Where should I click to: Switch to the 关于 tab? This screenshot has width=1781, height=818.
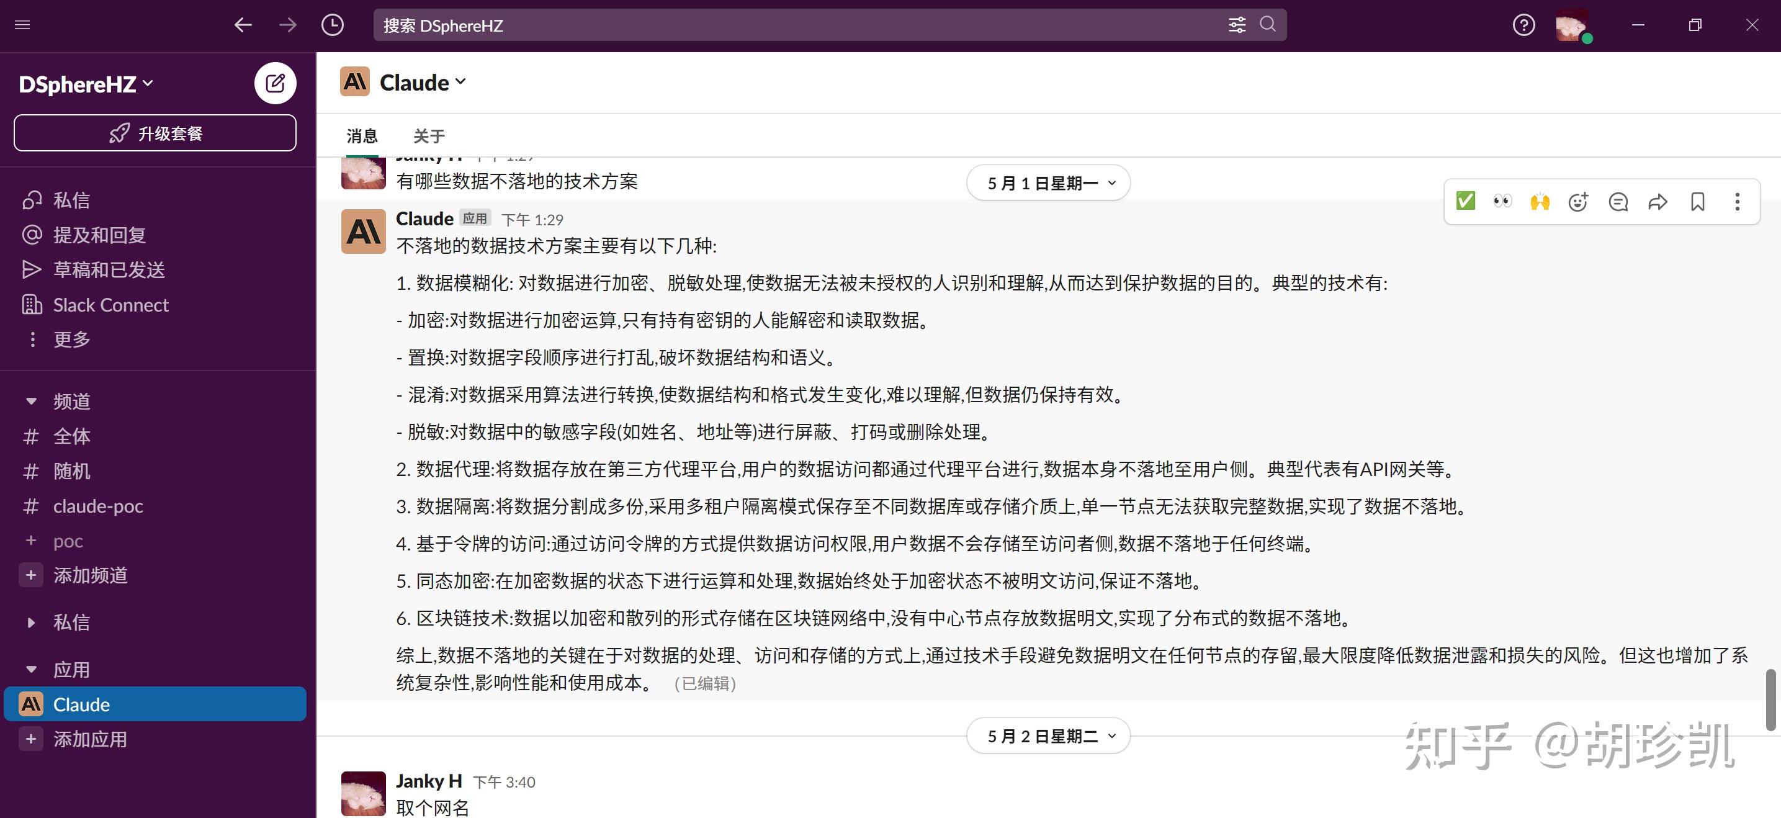(429, 135)
